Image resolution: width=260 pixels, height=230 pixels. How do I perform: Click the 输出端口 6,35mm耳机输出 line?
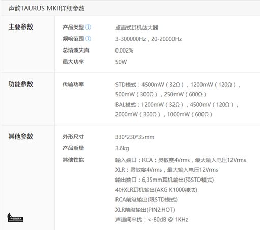pos(164,180)
